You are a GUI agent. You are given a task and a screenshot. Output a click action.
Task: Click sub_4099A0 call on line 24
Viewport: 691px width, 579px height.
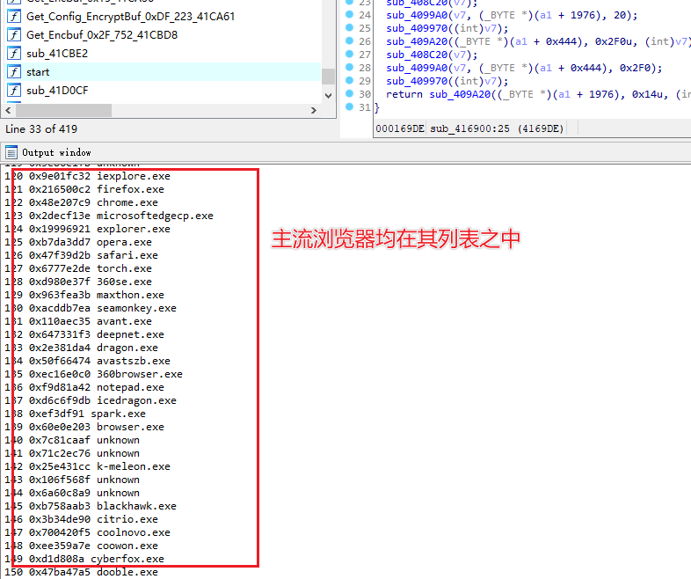pos(417,16)
